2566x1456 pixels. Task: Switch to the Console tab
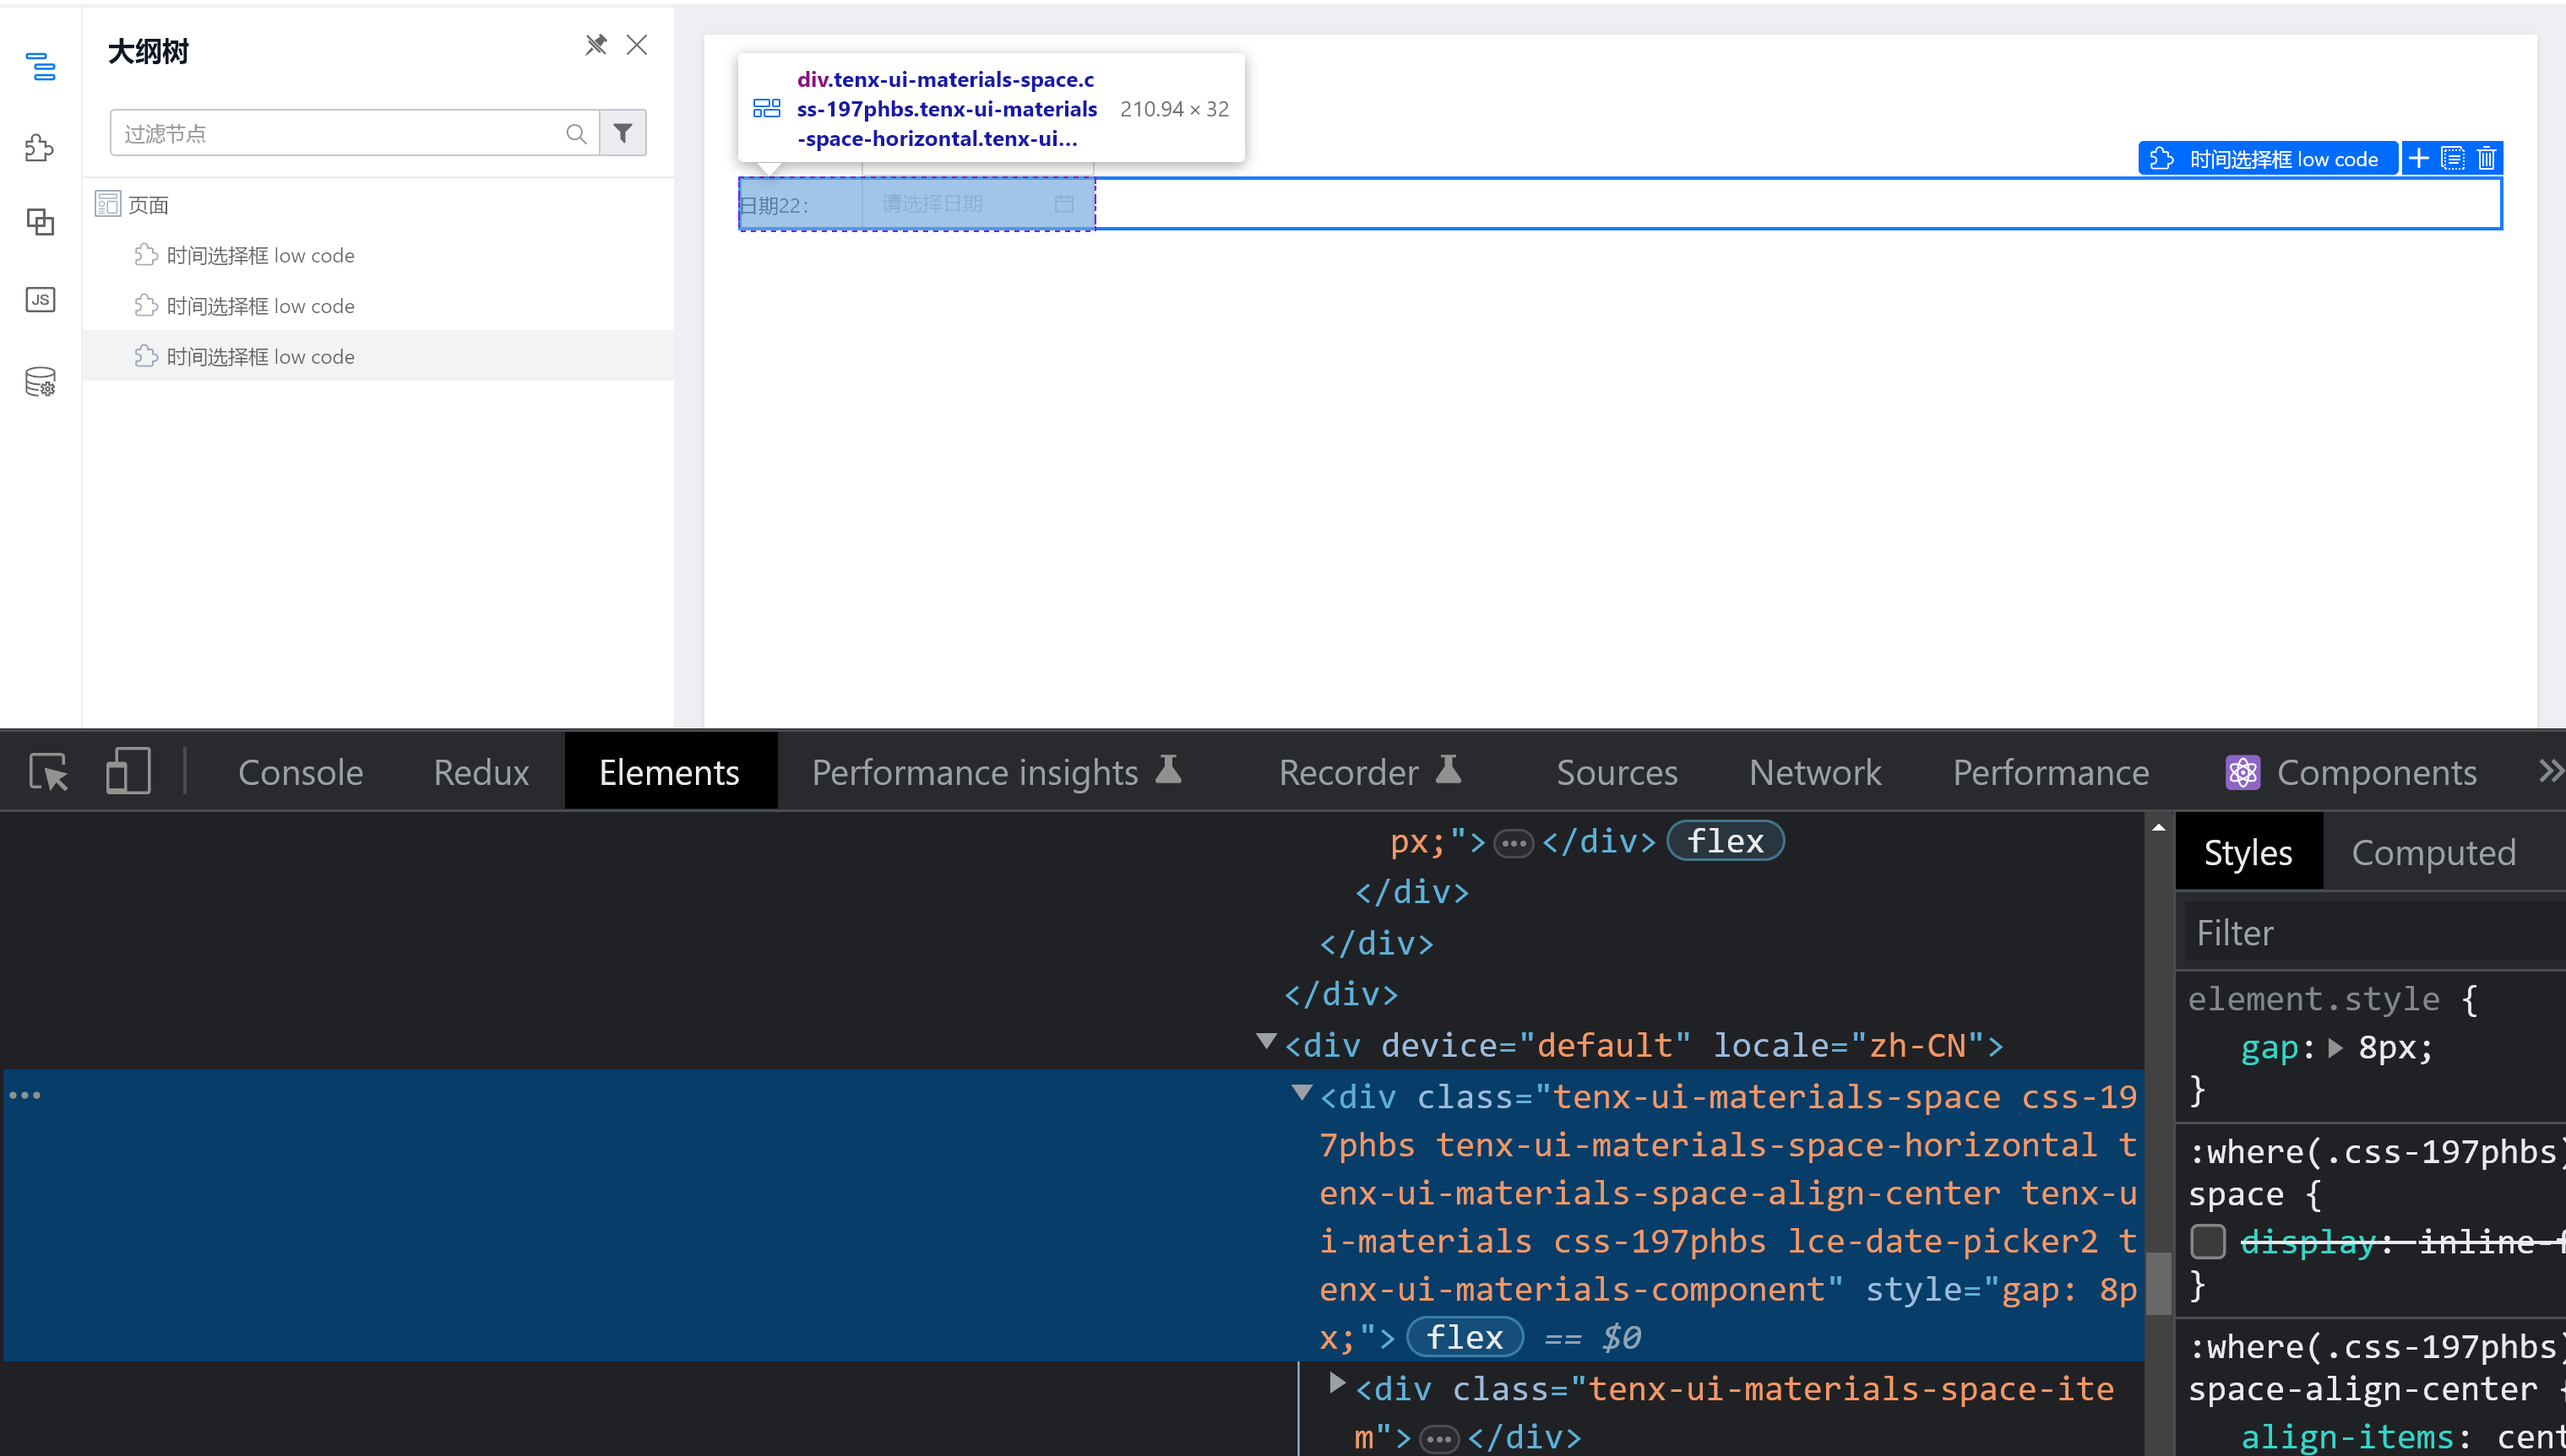coord(300,772)
